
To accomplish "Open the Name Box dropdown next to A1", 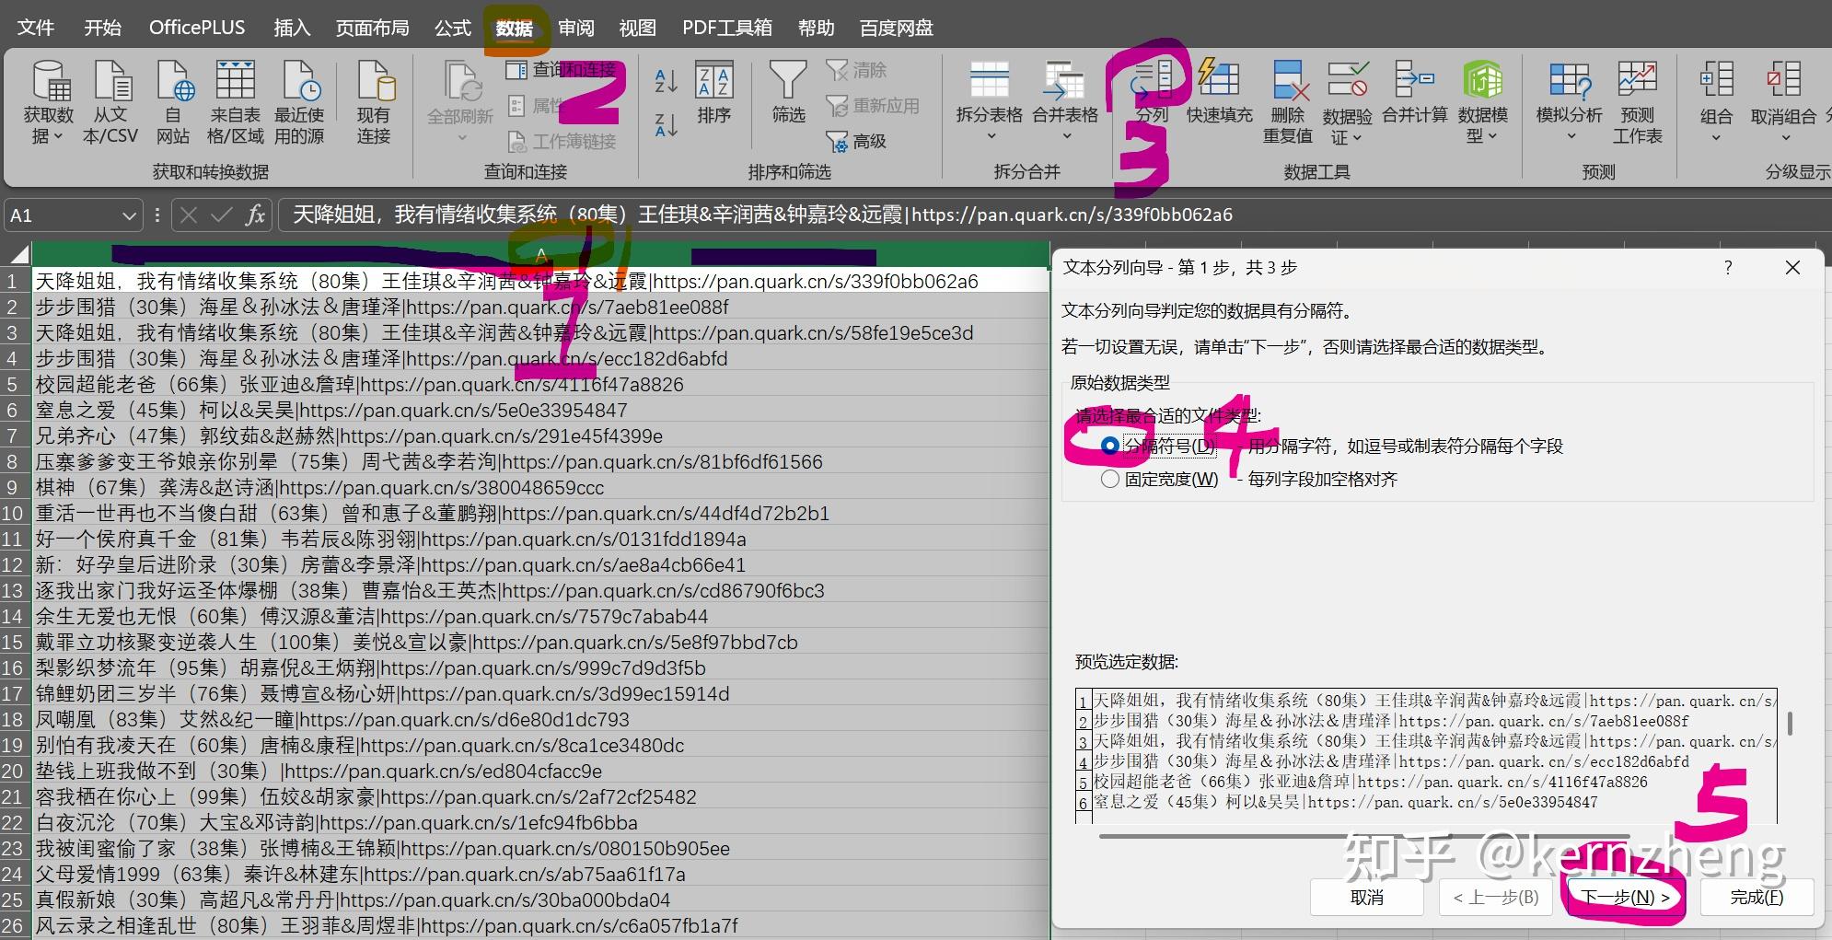I will pos(127,215).
